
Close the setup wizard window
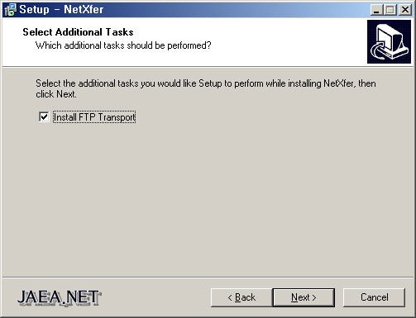[x=405, y=10]
